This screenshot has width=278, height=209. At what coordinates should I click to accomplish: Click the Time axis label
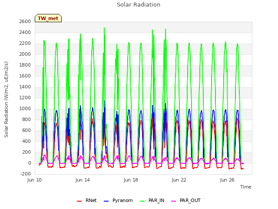(246, 187)
